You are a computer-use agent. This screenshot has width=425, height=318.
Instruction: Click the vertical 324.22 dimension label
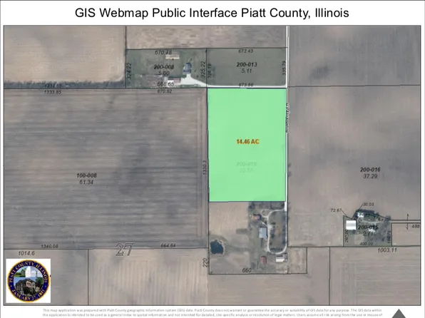[x=129, y=71]
